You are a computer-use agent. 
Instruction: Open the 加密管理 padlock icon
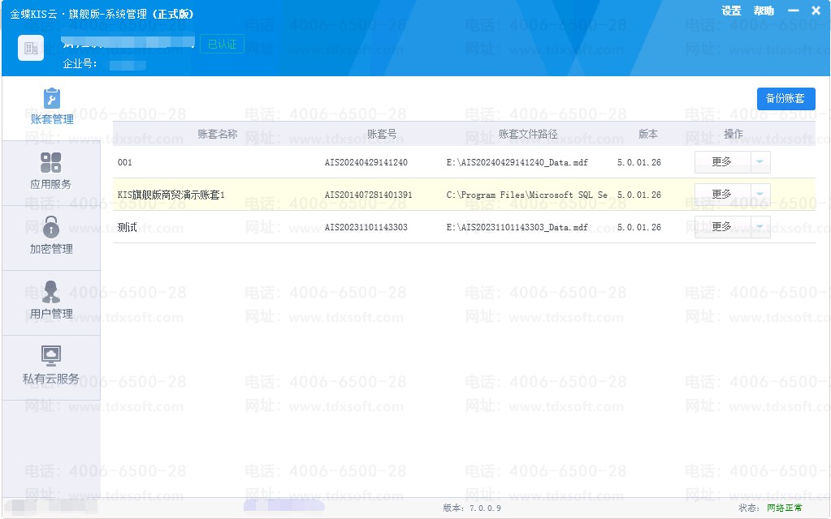51,227
